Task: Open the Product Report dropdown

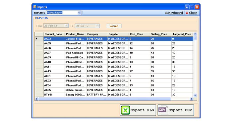Action: 79,13
